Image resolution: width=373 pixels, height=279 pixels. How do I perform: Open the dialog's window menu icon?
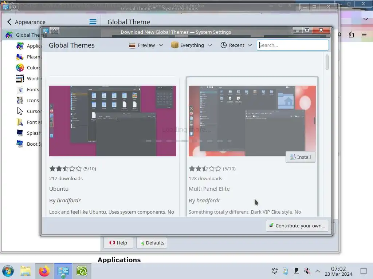coord(46,31)
